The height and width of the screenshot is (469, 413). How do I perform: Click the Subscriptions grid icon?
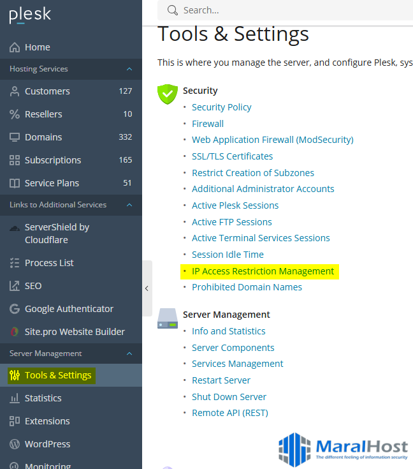click(x=15, y=160)
